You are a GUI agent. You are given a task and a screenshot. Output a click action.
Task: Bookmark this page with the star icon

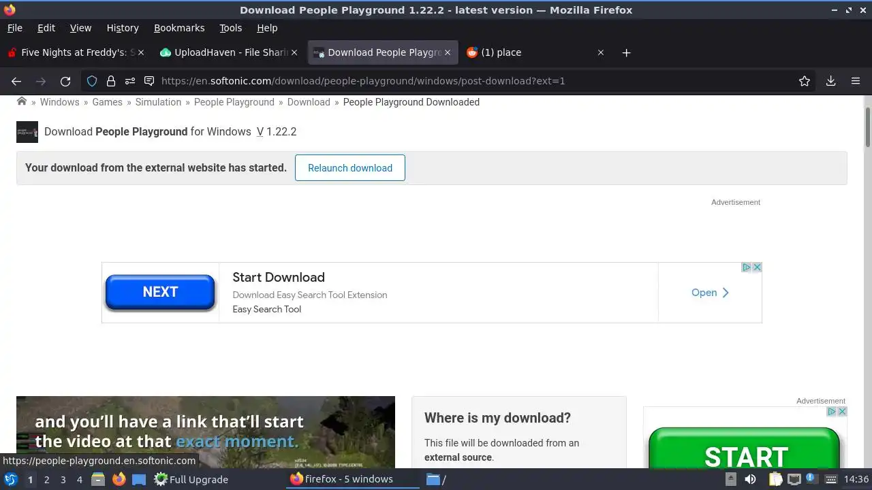coord(805,81)
